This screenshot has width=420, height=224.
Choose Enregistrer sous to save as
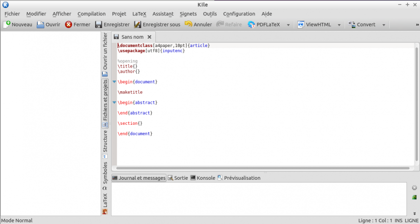(x=157, y=25)
